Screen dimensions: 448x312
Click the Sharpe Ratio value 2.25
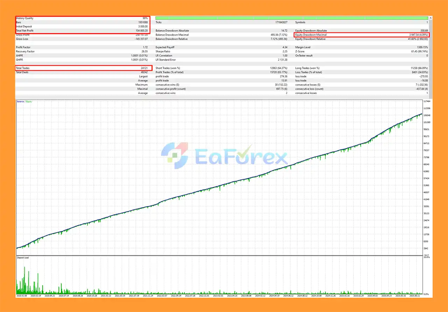tap(285, 51)
